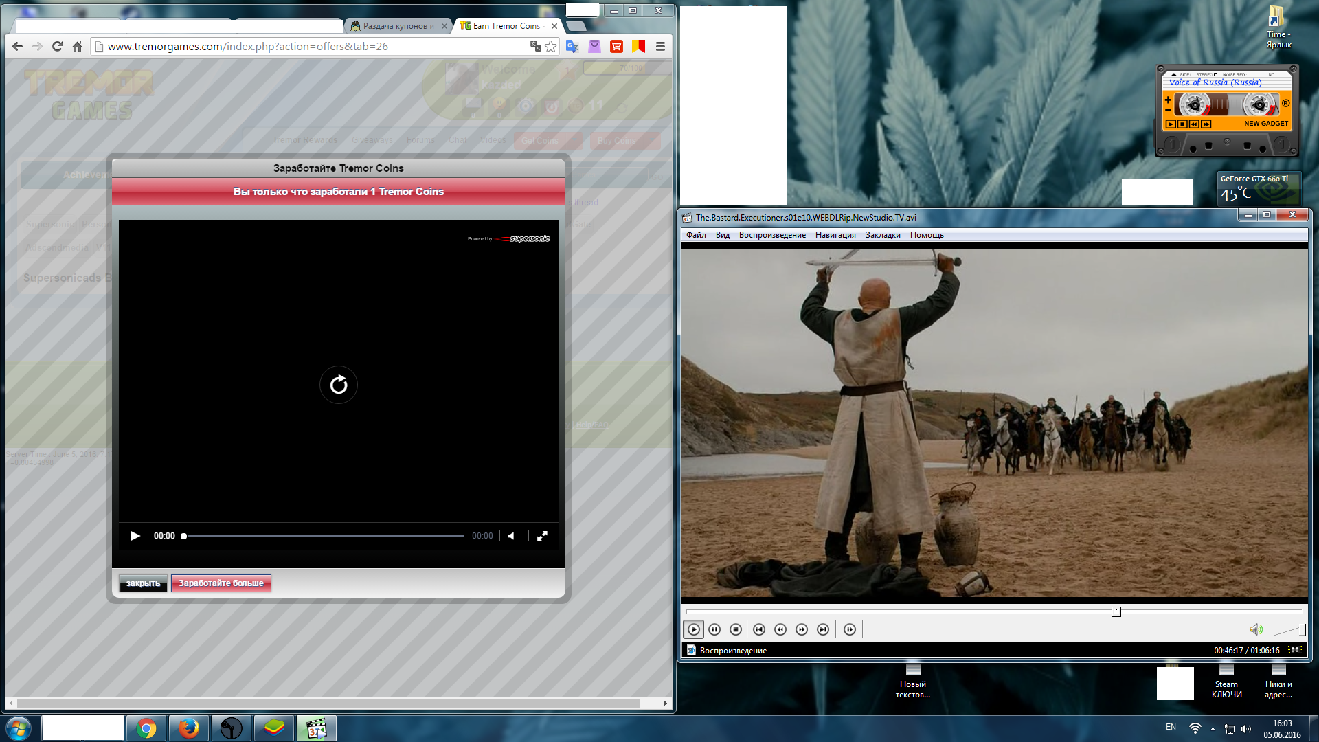
Task: Open the Воспроизведение menu
Action: [x=772, y=235]
